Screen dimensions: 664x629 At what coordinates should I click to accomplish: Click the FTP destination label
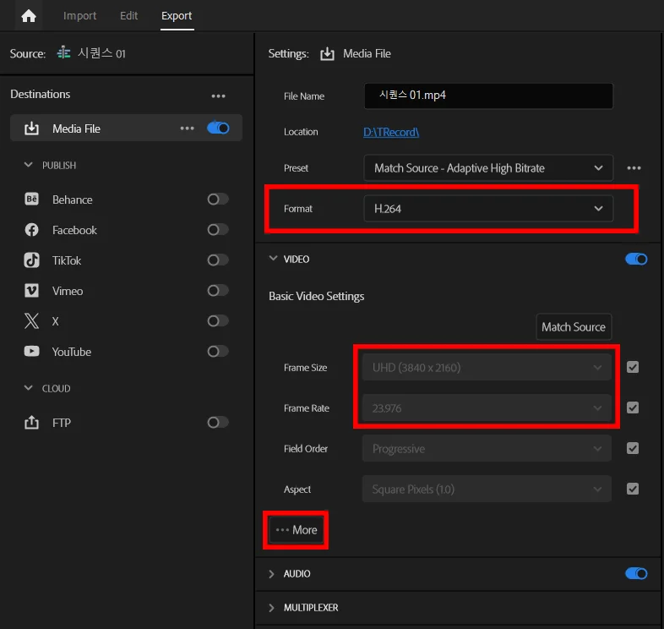(62, 423)
